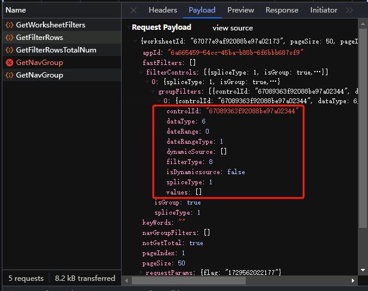Expand the requestParams object node
This screenshot has width=368, height=291.
(142, 273)
